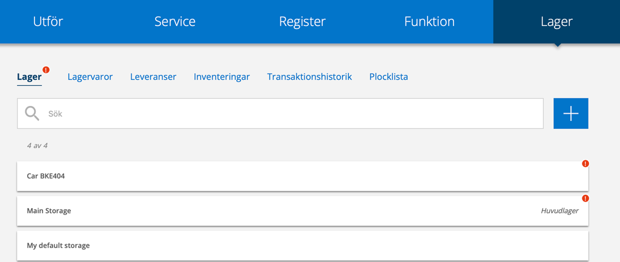
Task: Click the warning icon on Car BKE404 row
Action: (585, 163)
